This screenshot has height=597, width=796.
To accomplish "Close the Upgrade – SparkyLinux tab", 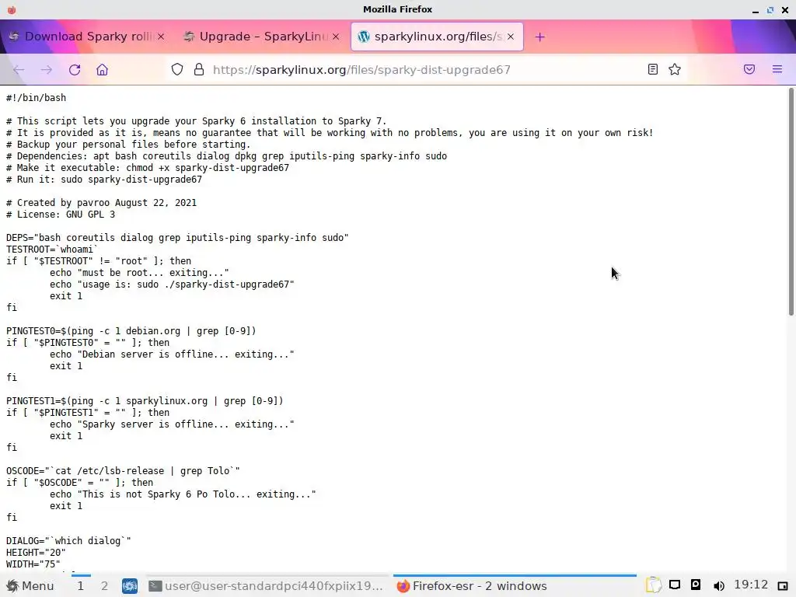I will pos(336,37).
